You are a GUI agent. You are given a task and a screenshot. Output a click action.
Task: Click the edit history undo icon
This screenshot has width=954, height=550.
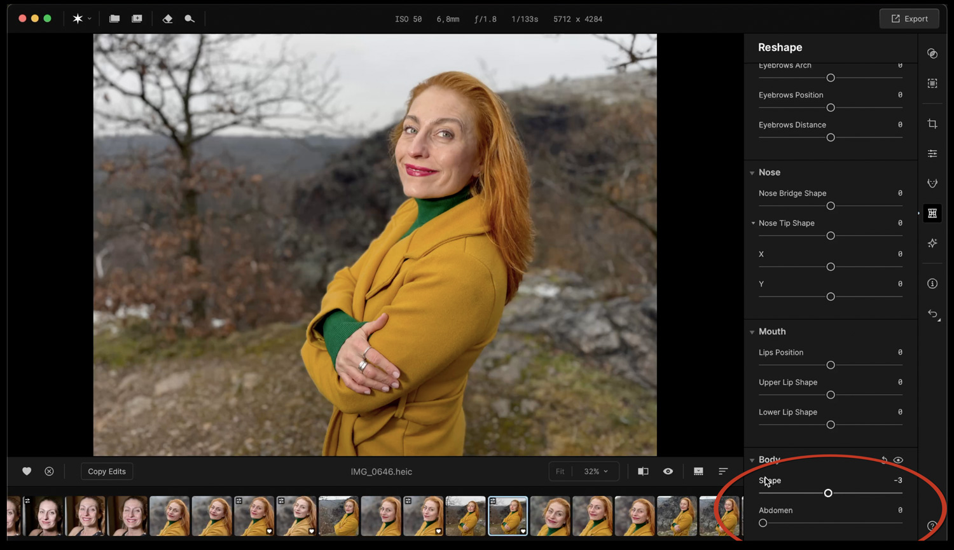pyautogui.click(x=932, y=314)
